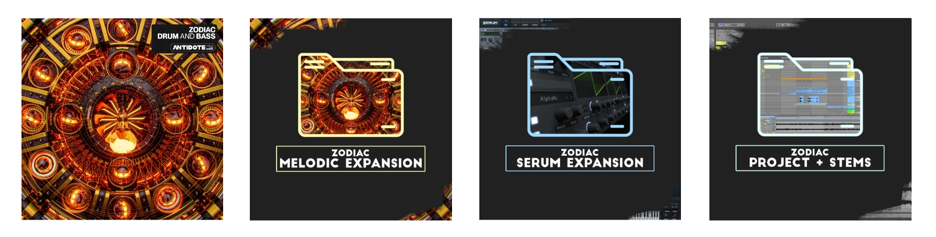The width and height of the screenshot is (936, 237).
Task: Click the Zodiac Project + Stems label
Action: (810, 158)
